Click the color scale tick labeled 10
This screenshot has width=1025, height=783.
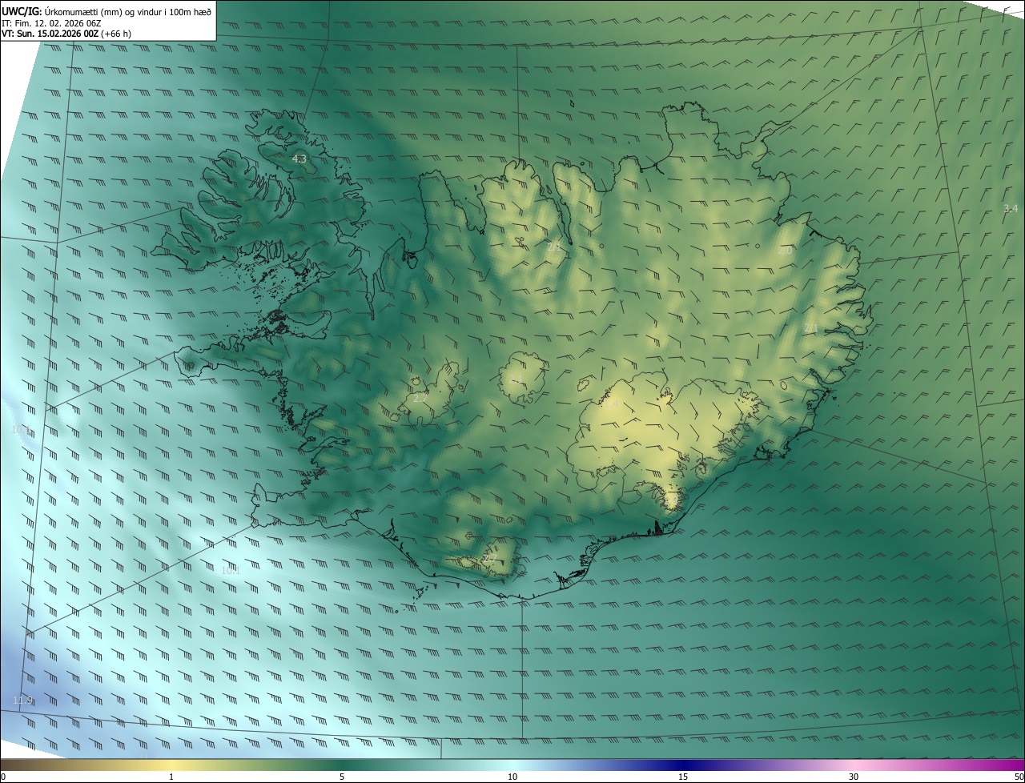[x=512, y=777]
